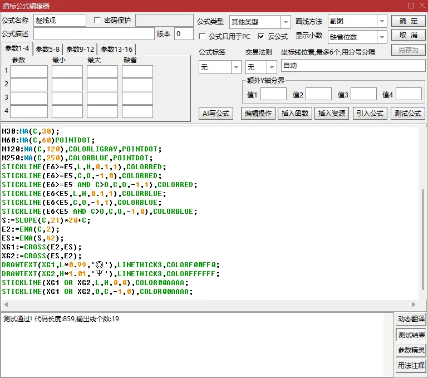This screenshot has height=378, width=428.
Task: Click code line E2:=EMA(C,2);
Action: pyautogui.click(x=31, y=229)
